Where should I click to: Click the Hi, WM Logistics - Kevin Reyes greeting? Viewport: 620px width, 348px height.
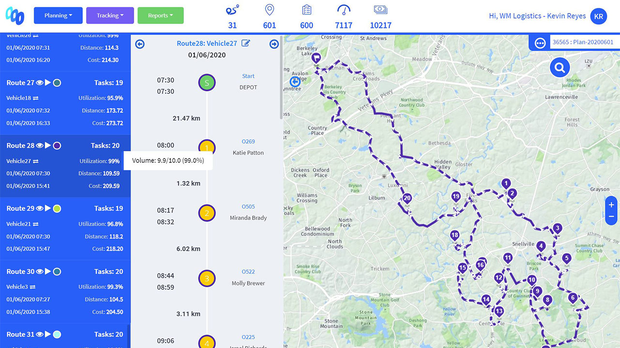[537, 16]
